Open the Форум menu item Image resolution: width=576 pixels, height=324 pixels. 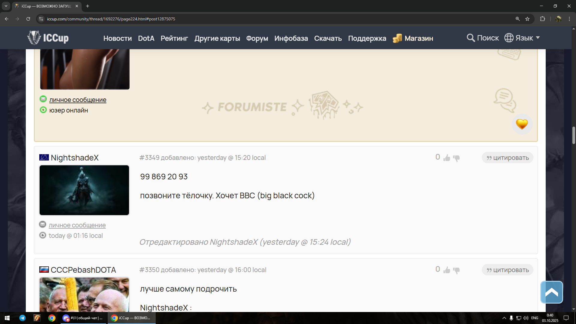[257, 38]
